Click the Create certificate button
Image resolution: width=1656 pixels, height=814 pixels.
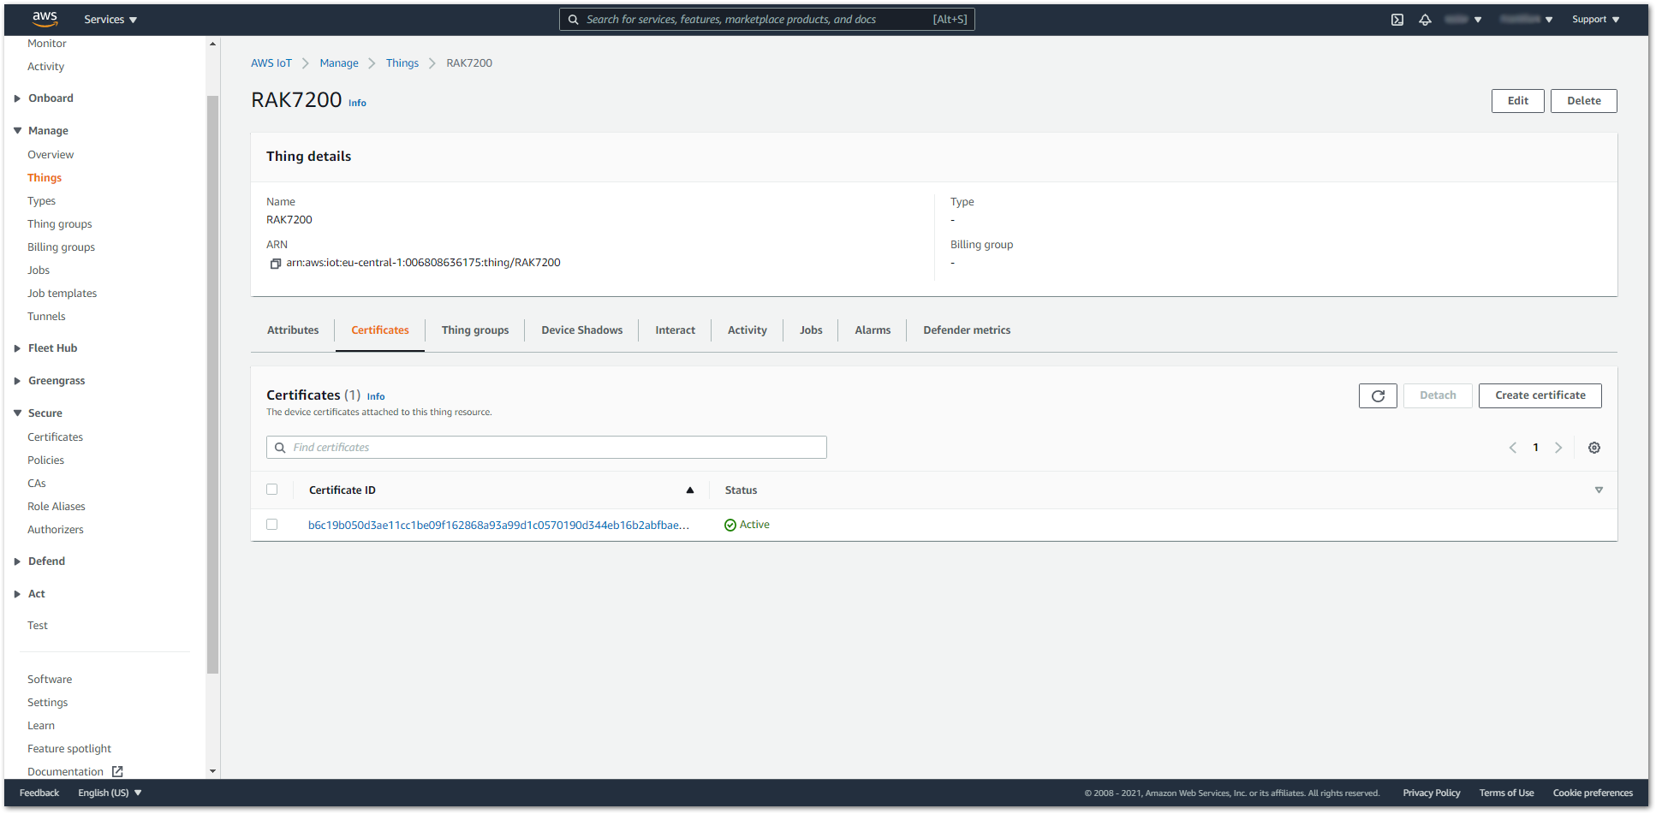[1540, 395]
